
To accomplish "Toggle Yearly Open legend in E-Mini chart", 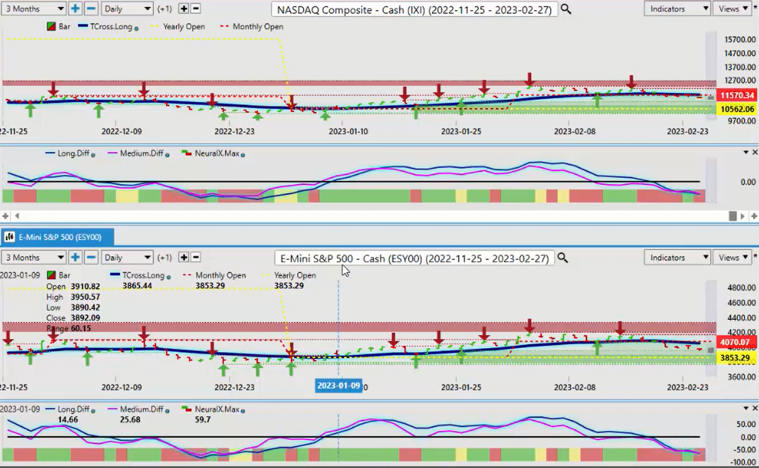I will [289, 275].
